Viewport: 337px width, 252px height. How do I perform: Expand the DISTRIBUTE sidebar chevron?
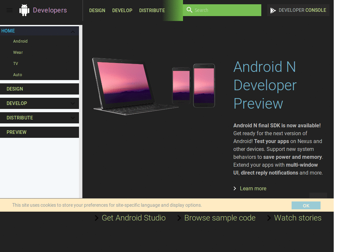(x=73, y=118)
